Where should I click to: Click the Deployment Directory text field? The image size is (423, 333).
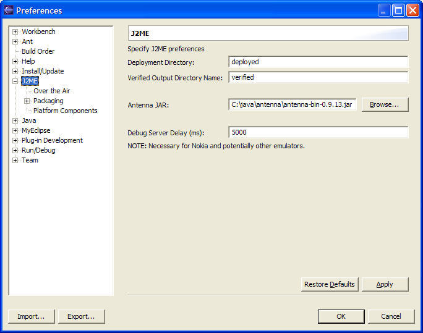tap(318, 62)
